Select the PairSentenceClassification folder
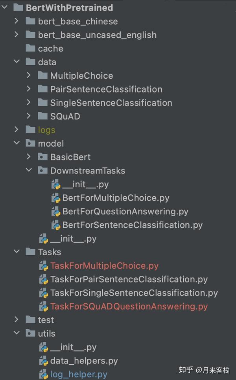 [106, 89]
